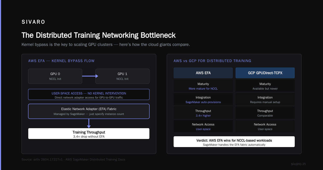Click "SageMaker auto-provisions" cell
Screen dimensions: 323x170
coord(203,102)
